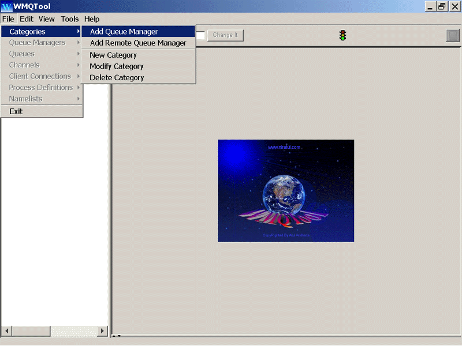This screenshot has height=346, width=462.
Task: Check the checkbox beside Change It
Action: (x=200, y=35)
